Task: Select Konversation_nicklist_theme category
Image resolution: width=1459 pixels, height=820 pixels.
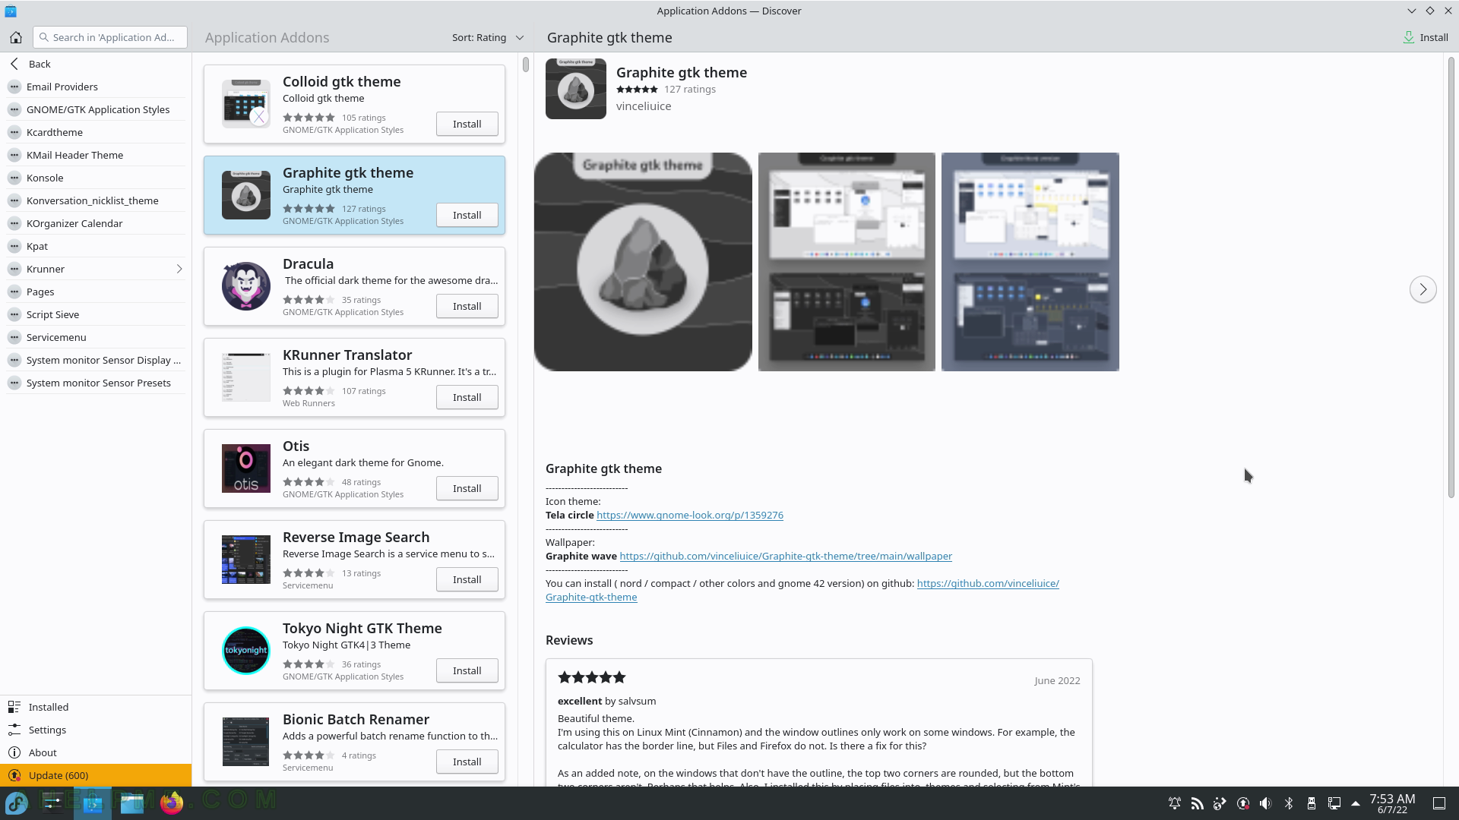Action: point(96,200)
